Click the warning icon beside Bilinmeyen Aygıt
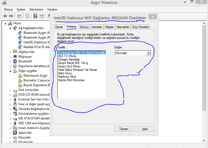The image size is (208, 148). tap(20, 76)
